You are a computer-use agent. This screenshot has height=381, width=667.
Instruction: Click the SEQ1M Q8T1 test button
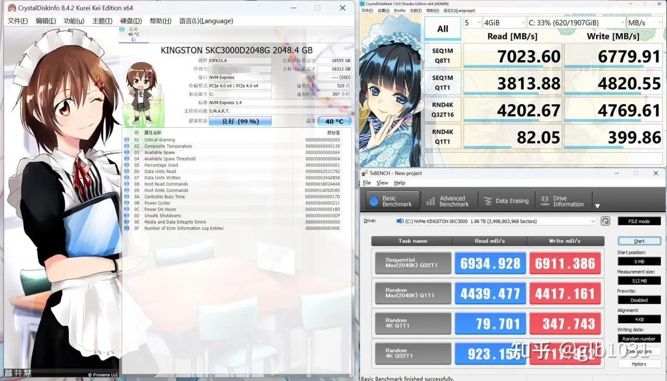pos(442,56)
